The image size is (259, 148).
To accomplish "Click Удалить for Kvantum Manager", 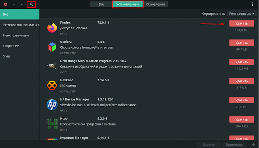I will 242,138.
